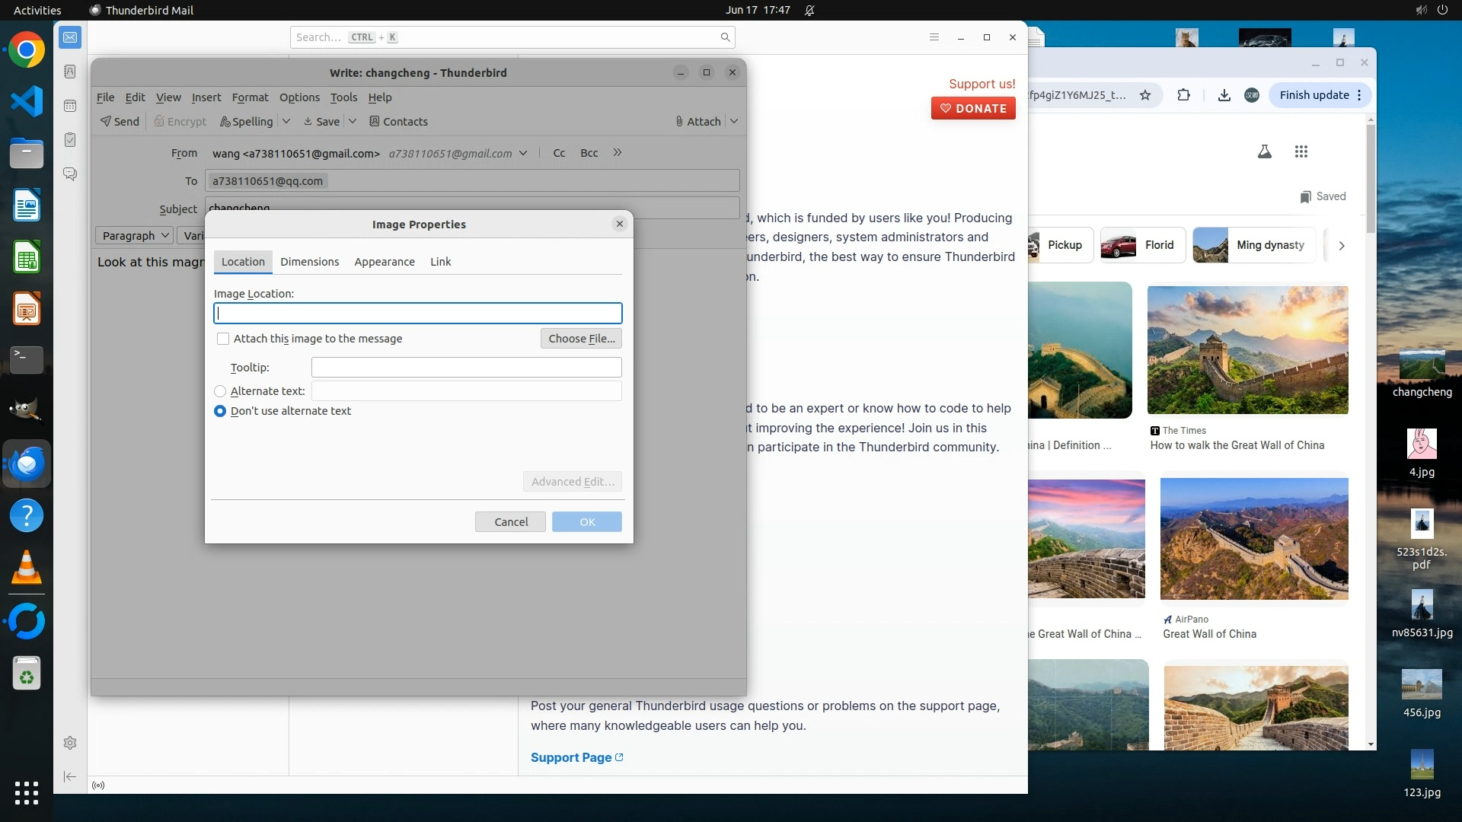The height and width of the screenshot is (822, 1462).
Task: Open the Address Book sidebar icon
Action: [x=70, y=72]
